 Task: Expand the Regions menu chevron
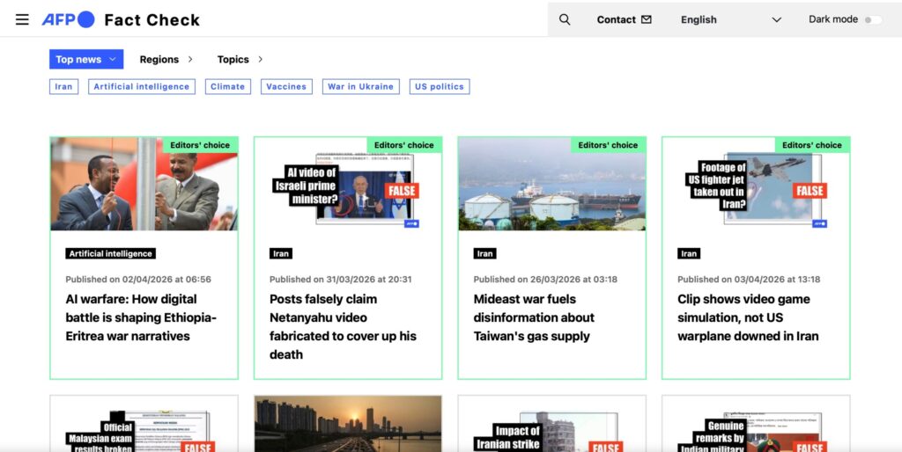click(190, 60)
